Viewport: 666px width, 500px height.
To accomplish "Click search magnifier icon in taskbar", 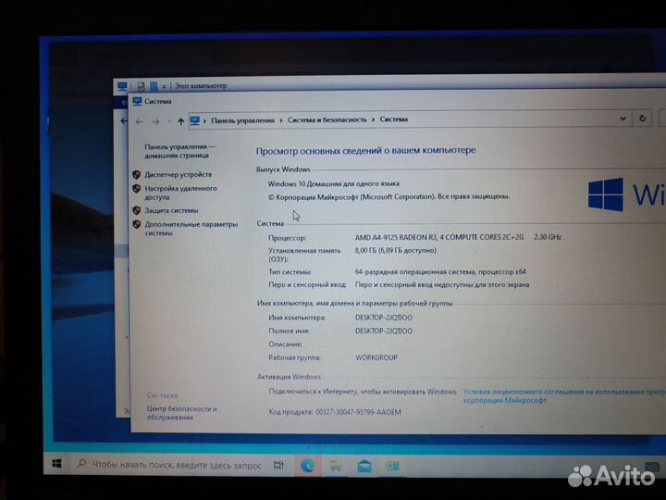I will pos(81,464).
